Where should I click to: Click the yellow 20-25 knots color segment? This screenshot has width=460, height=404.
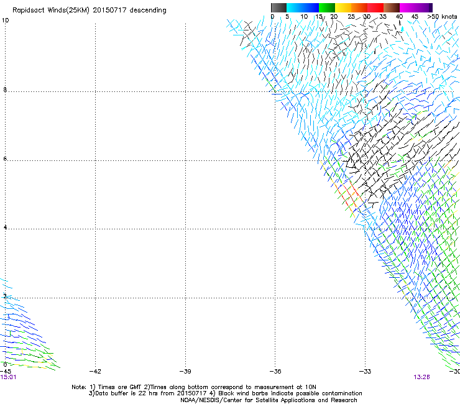point(343,7)
